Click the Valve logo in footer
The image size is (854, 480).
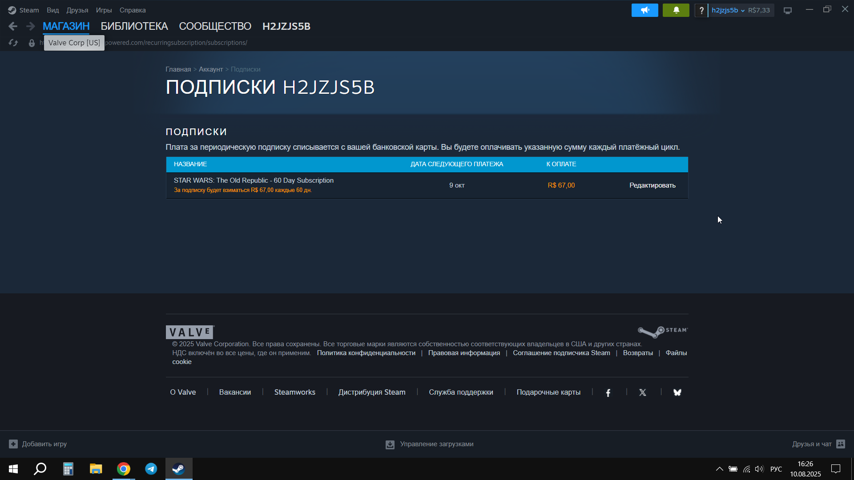(190, 332)
